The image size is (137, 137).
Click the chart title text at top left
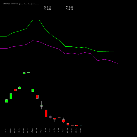[21, 4]
